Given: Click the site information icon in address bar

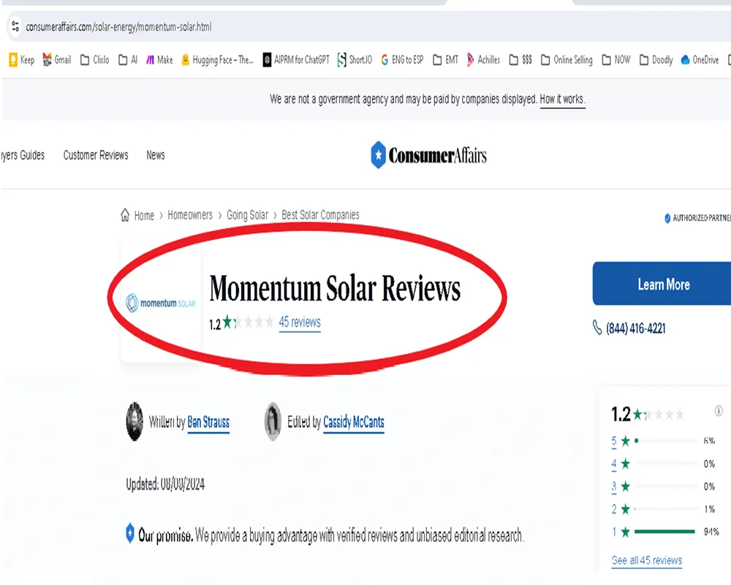Looking at the screenshot, I should [15, 26].
